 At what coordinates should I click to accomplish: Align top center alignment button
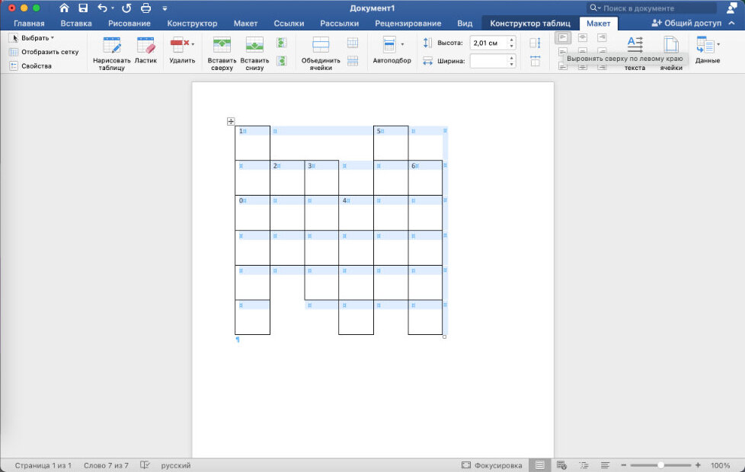pos(583,38)
